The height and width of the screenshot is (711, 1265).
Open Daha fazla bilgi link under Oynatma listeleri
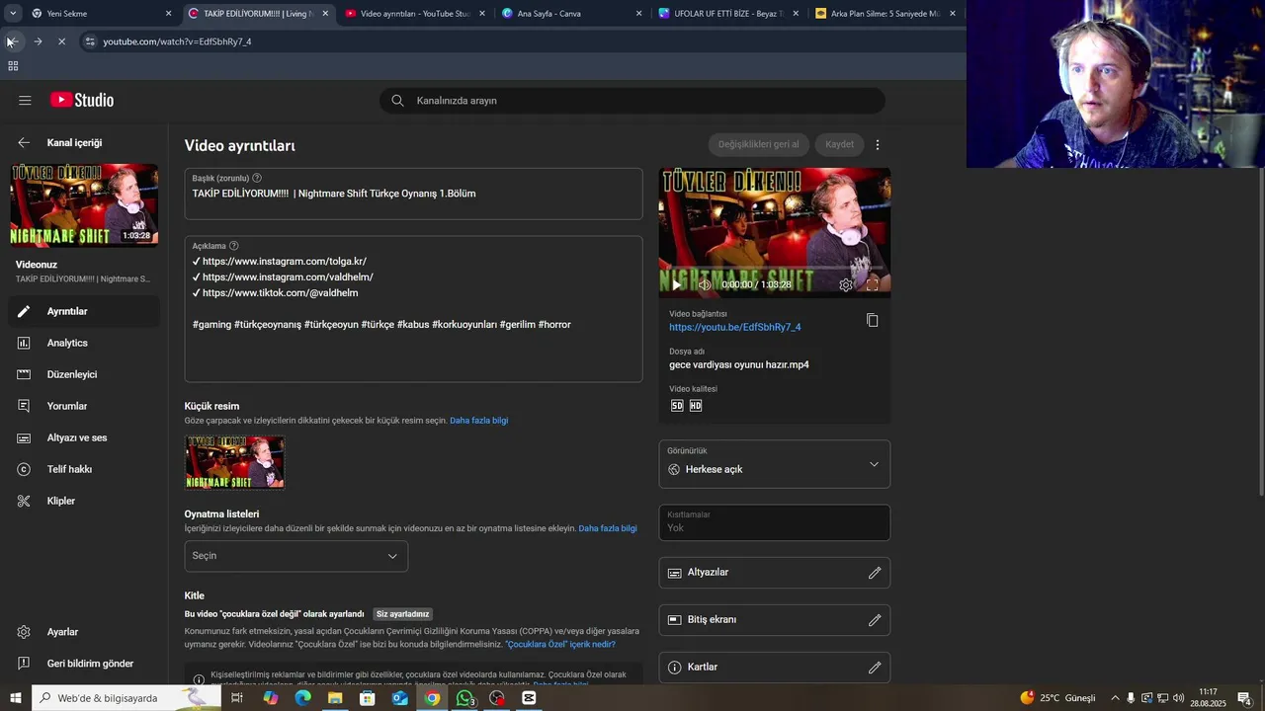click(608, 528)
